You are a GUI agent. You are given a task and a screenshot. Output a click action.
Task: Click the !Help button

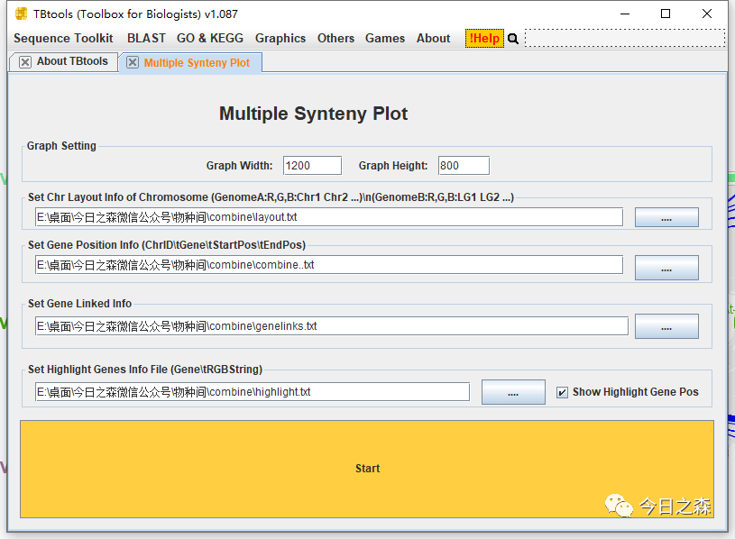pos(484,39)
